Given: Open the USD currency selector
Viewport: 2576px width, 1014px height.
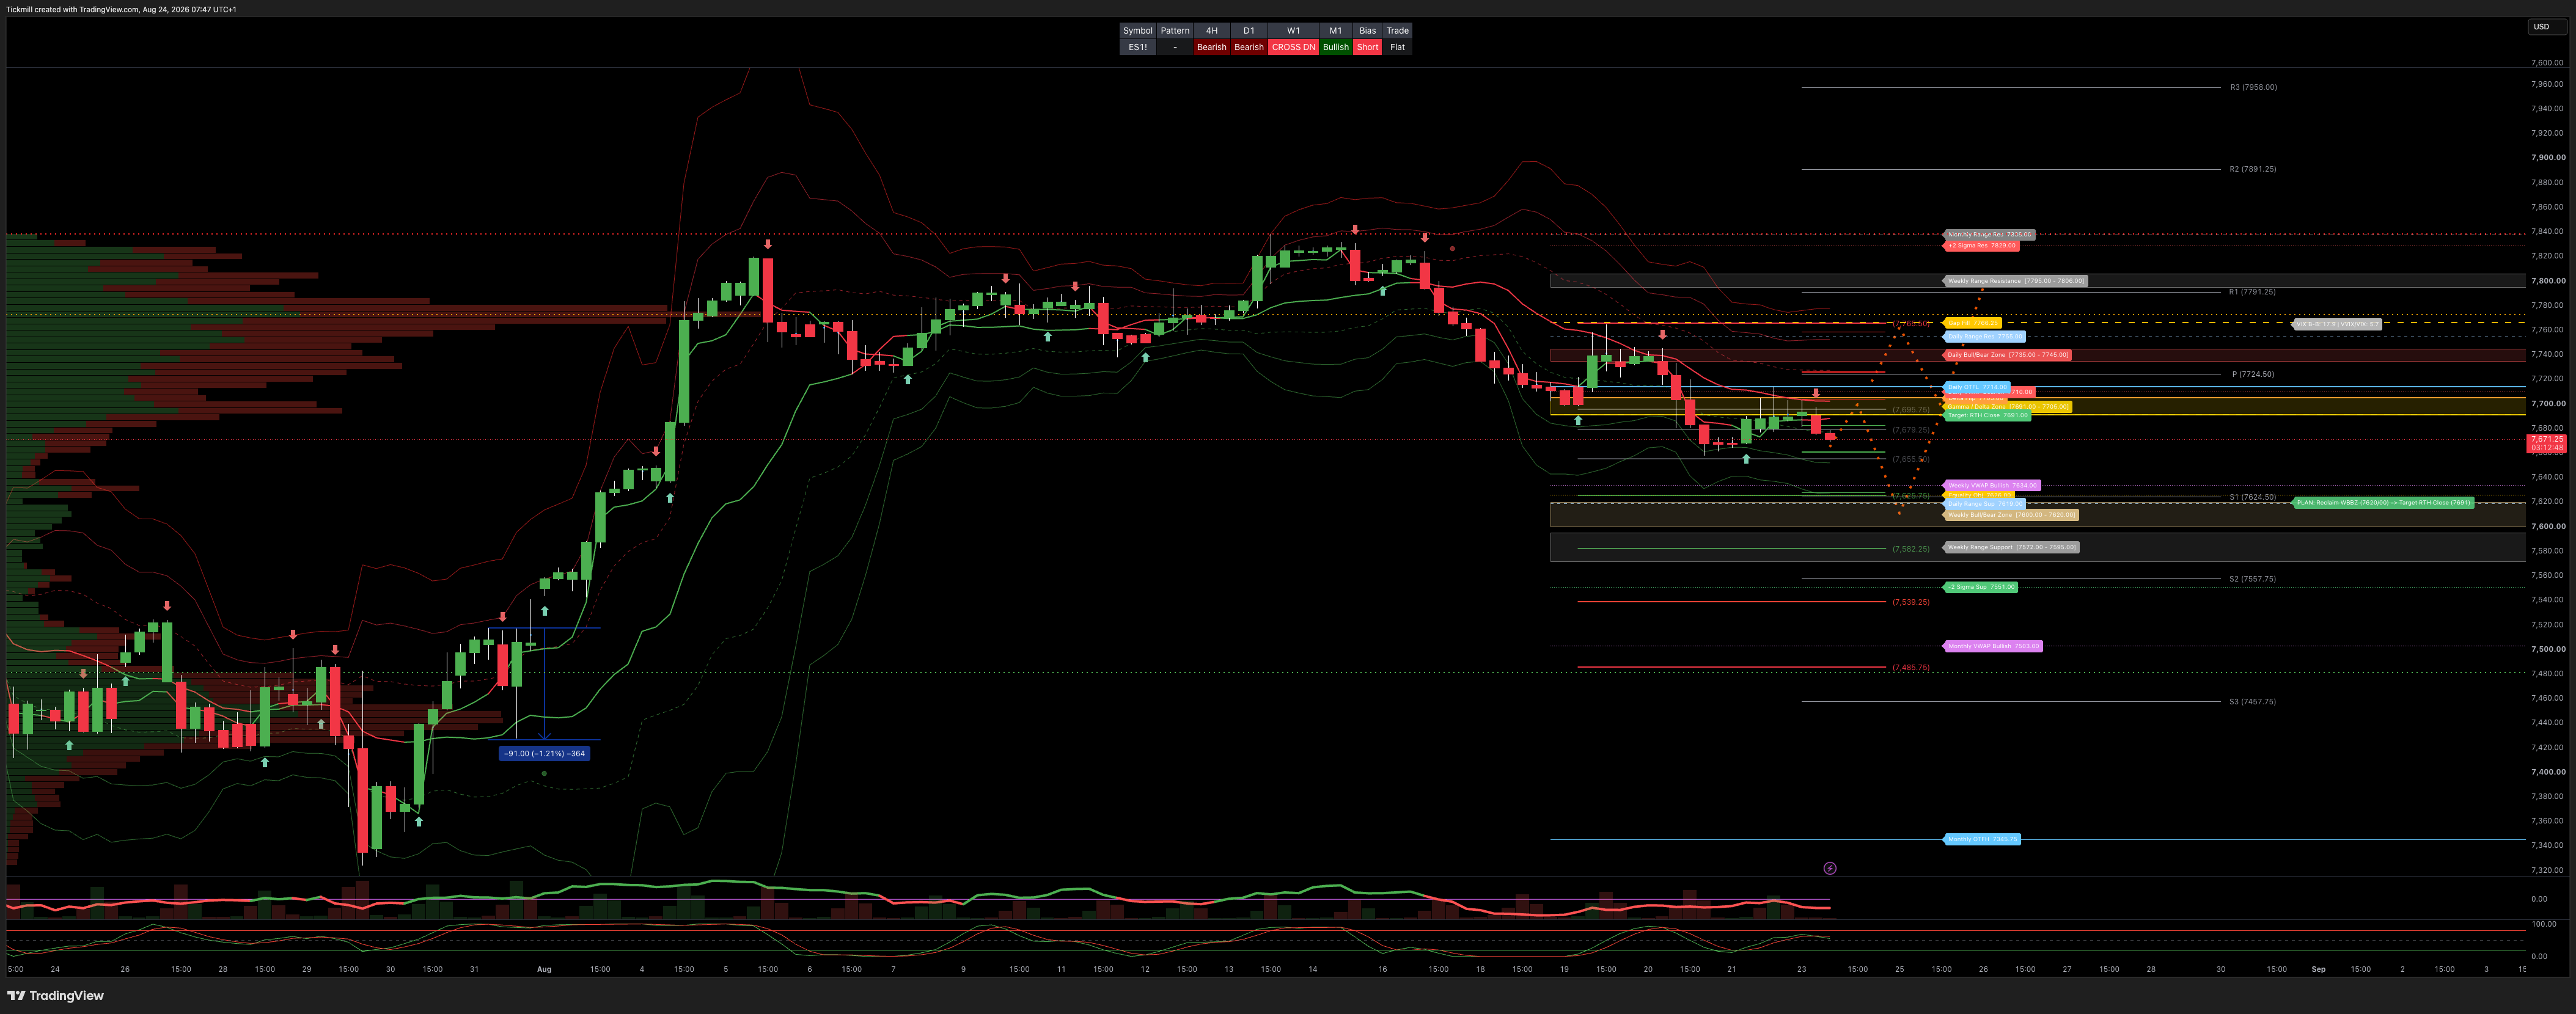Looking at the screenshot, I should [2547, 27].
